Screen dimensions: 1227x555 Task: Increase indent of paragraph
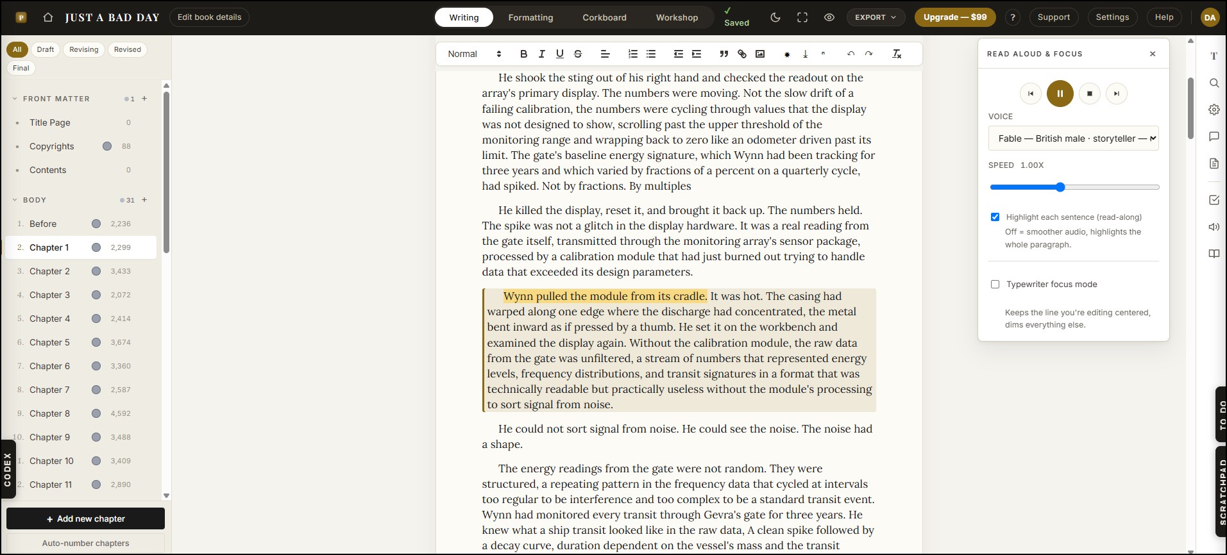696,54
